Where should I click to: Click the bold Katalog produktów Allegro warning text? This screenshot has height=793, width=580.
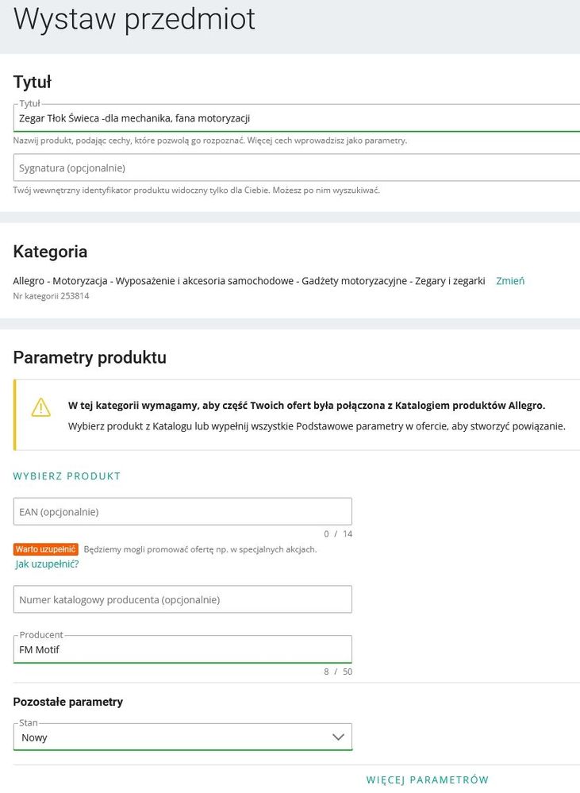coord(306,406)
